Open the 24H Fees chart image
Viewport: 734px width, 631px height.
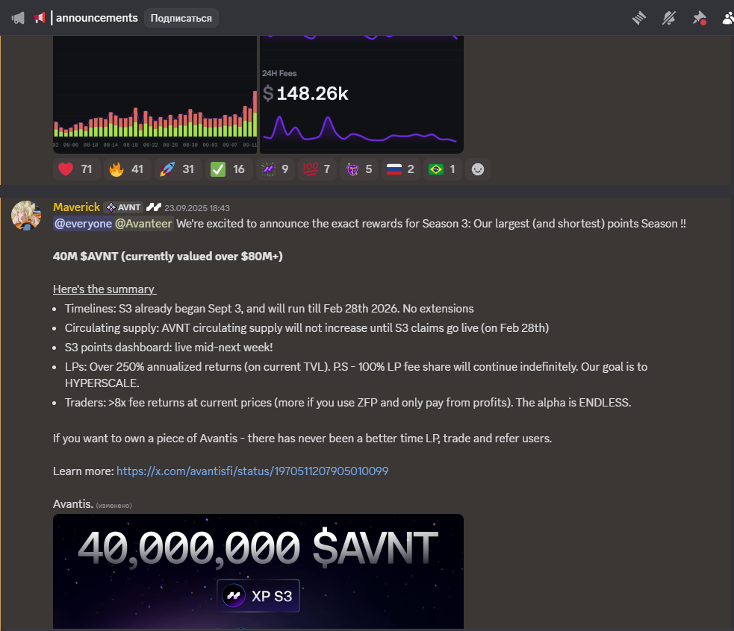pyautogui.click(x=361, y=93)
